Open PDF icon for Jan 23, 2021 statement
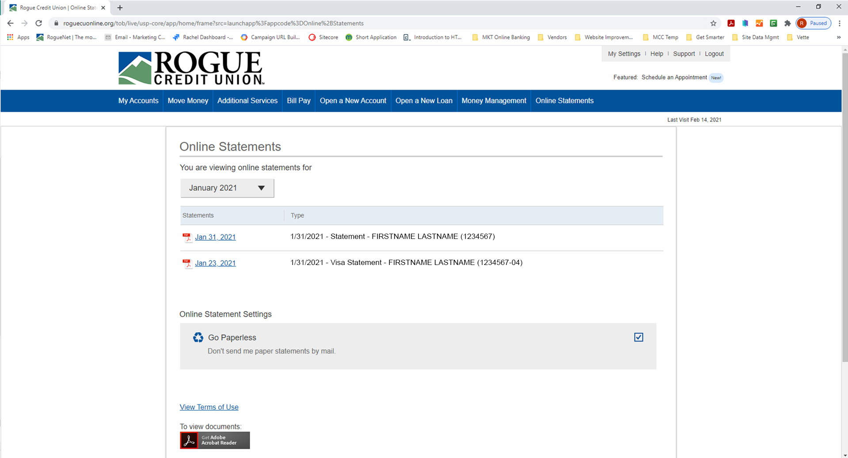 [187, 264]
